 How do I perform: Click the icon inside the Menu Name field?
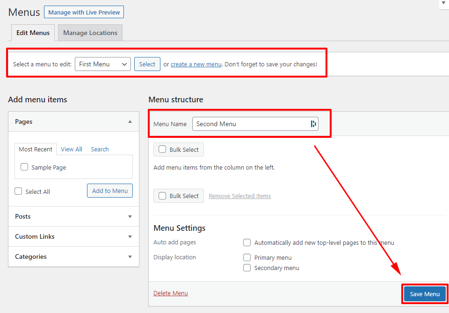tap(313, 124)
